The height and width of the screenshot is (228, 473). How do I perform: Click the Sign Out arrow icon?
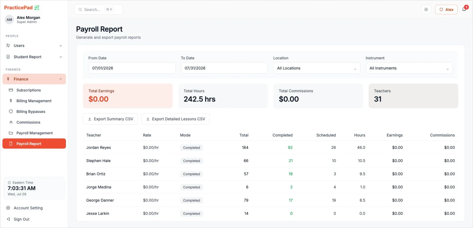click(x=8, y=219)
